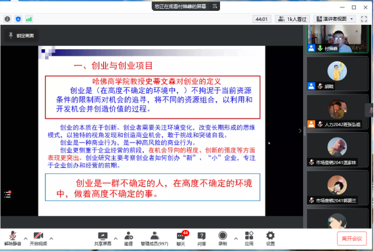Viewport: 374px width, 251px height.
Task: Open the screen-sharing banner options menu
Action: (x=215, y=6)
